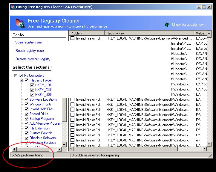The image size is (216, 172).
Task: Click '0 problems selected for repairing' status text
Action: click(95, 155)
